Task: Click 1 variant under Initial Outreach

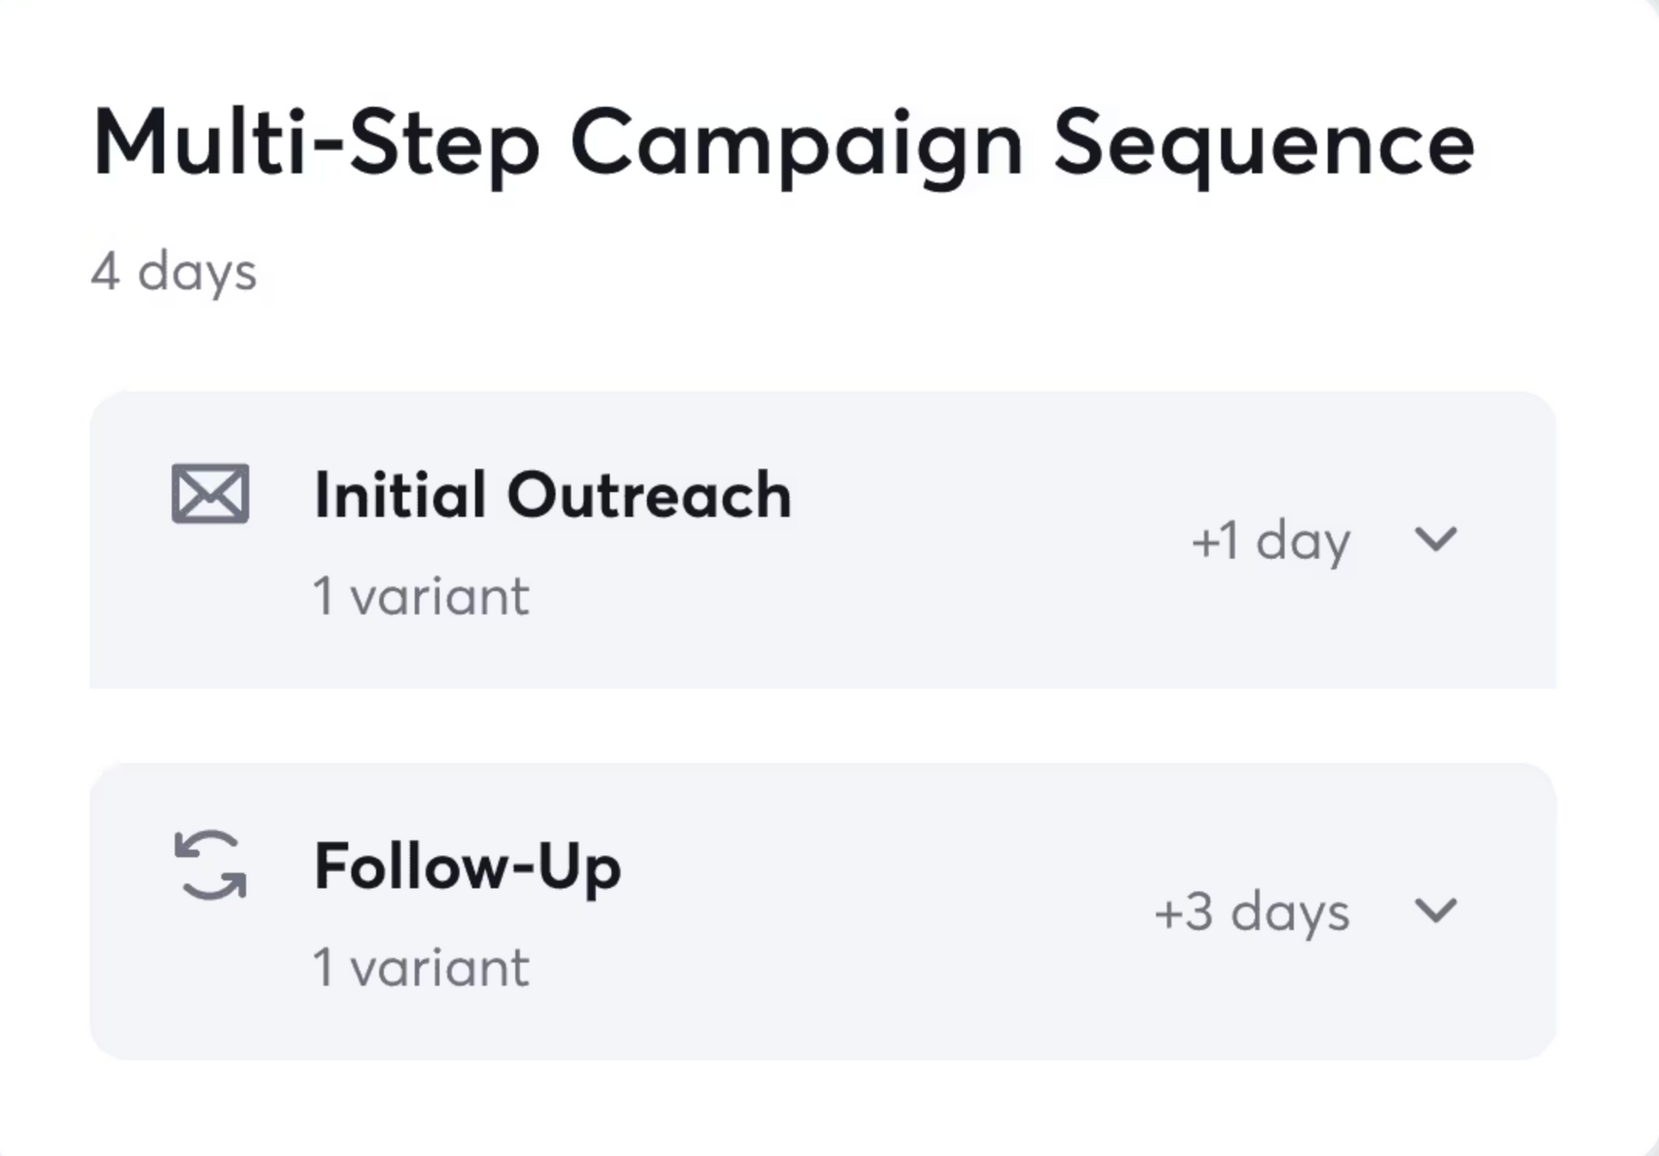Action: 421,596
